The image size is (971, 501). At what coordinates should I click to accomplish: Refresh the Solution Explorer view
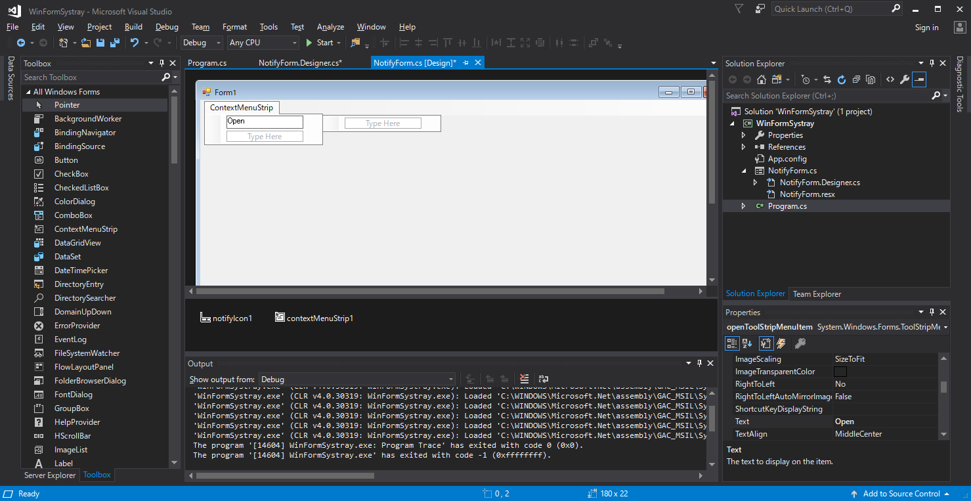pos(842,79)
